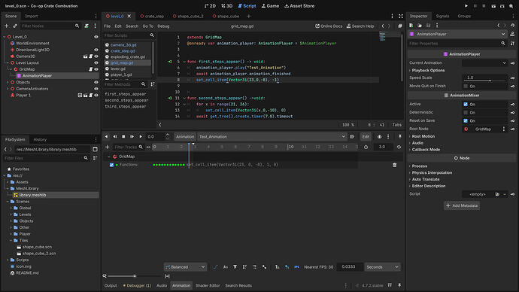
Task: Open the Asset Store workspace
Action: coord(299,6)
